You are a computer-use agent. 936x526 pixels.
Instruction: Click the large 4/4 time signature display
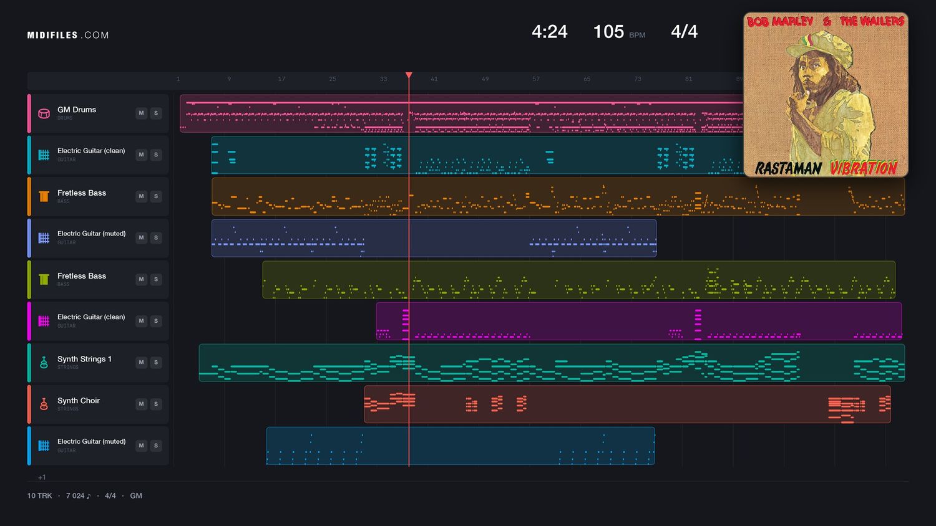point(684,32)
